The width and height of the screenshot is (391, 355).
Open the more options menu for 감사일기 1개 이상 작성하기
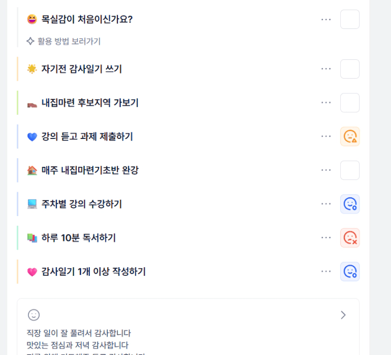click(326, 271)
